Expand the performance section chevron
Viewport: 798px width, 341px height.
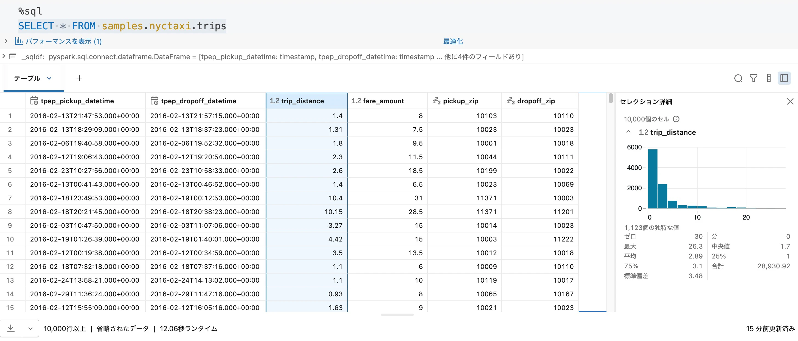coord(6,41)
